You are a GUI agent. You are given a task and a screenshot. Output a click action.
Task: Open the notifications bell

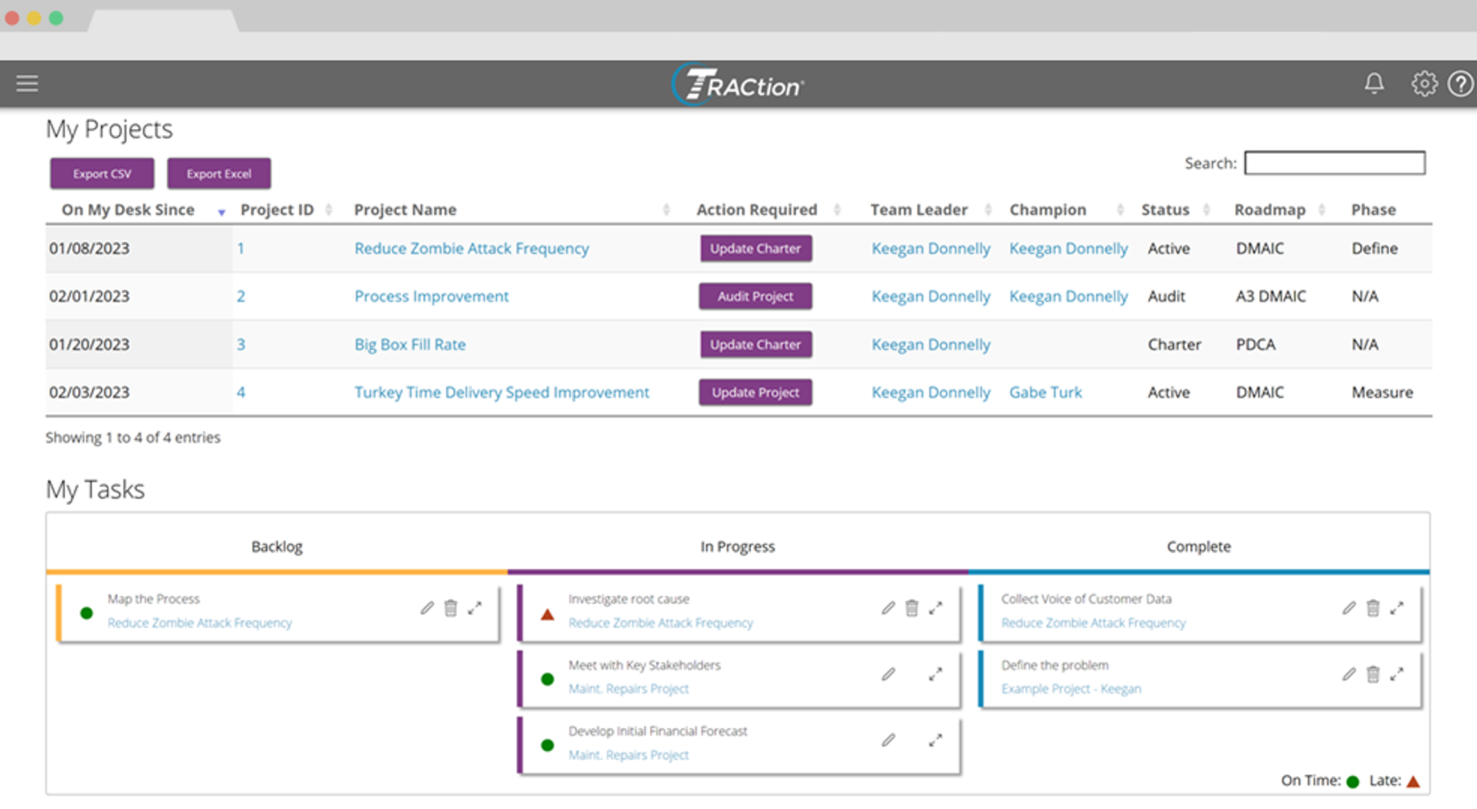coord(1374,83)
